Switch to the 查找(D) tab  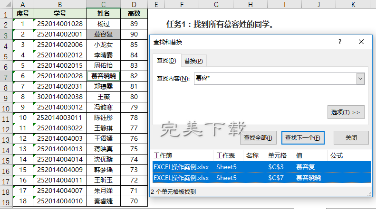[167, 61]
